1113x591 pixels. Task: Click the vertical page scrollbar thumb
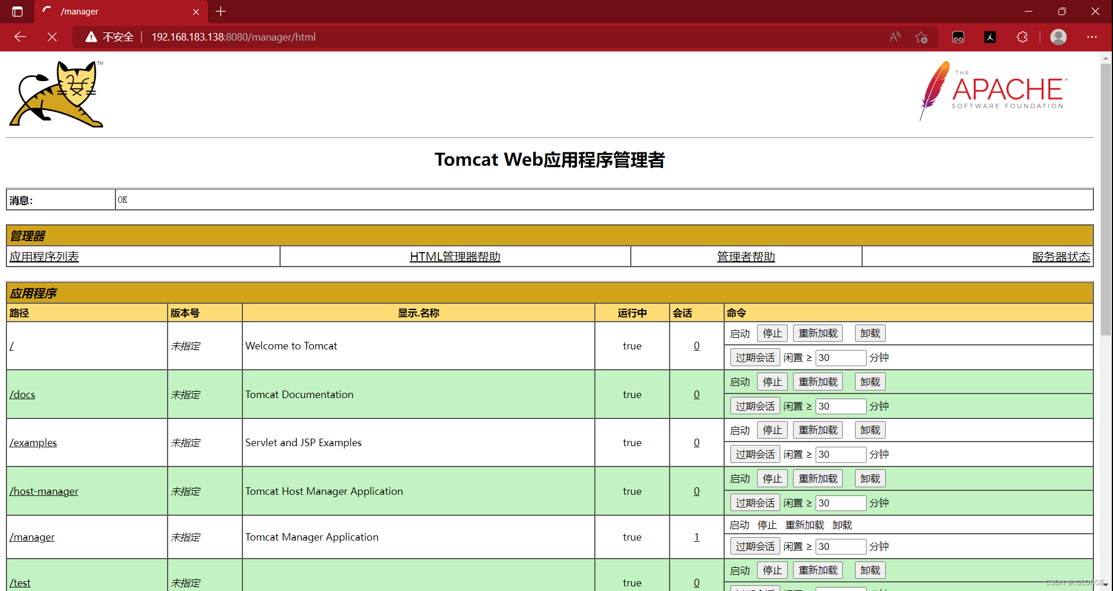(x=1106, y=200)
